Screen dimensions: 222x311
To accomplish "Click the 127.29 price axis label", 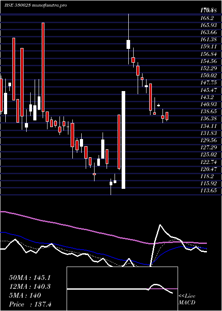I will coord(209,148).
